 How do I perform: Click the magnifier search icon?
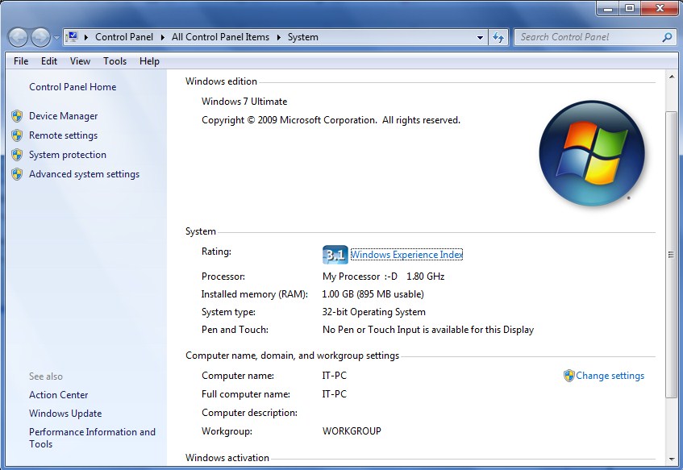[667, 37]
